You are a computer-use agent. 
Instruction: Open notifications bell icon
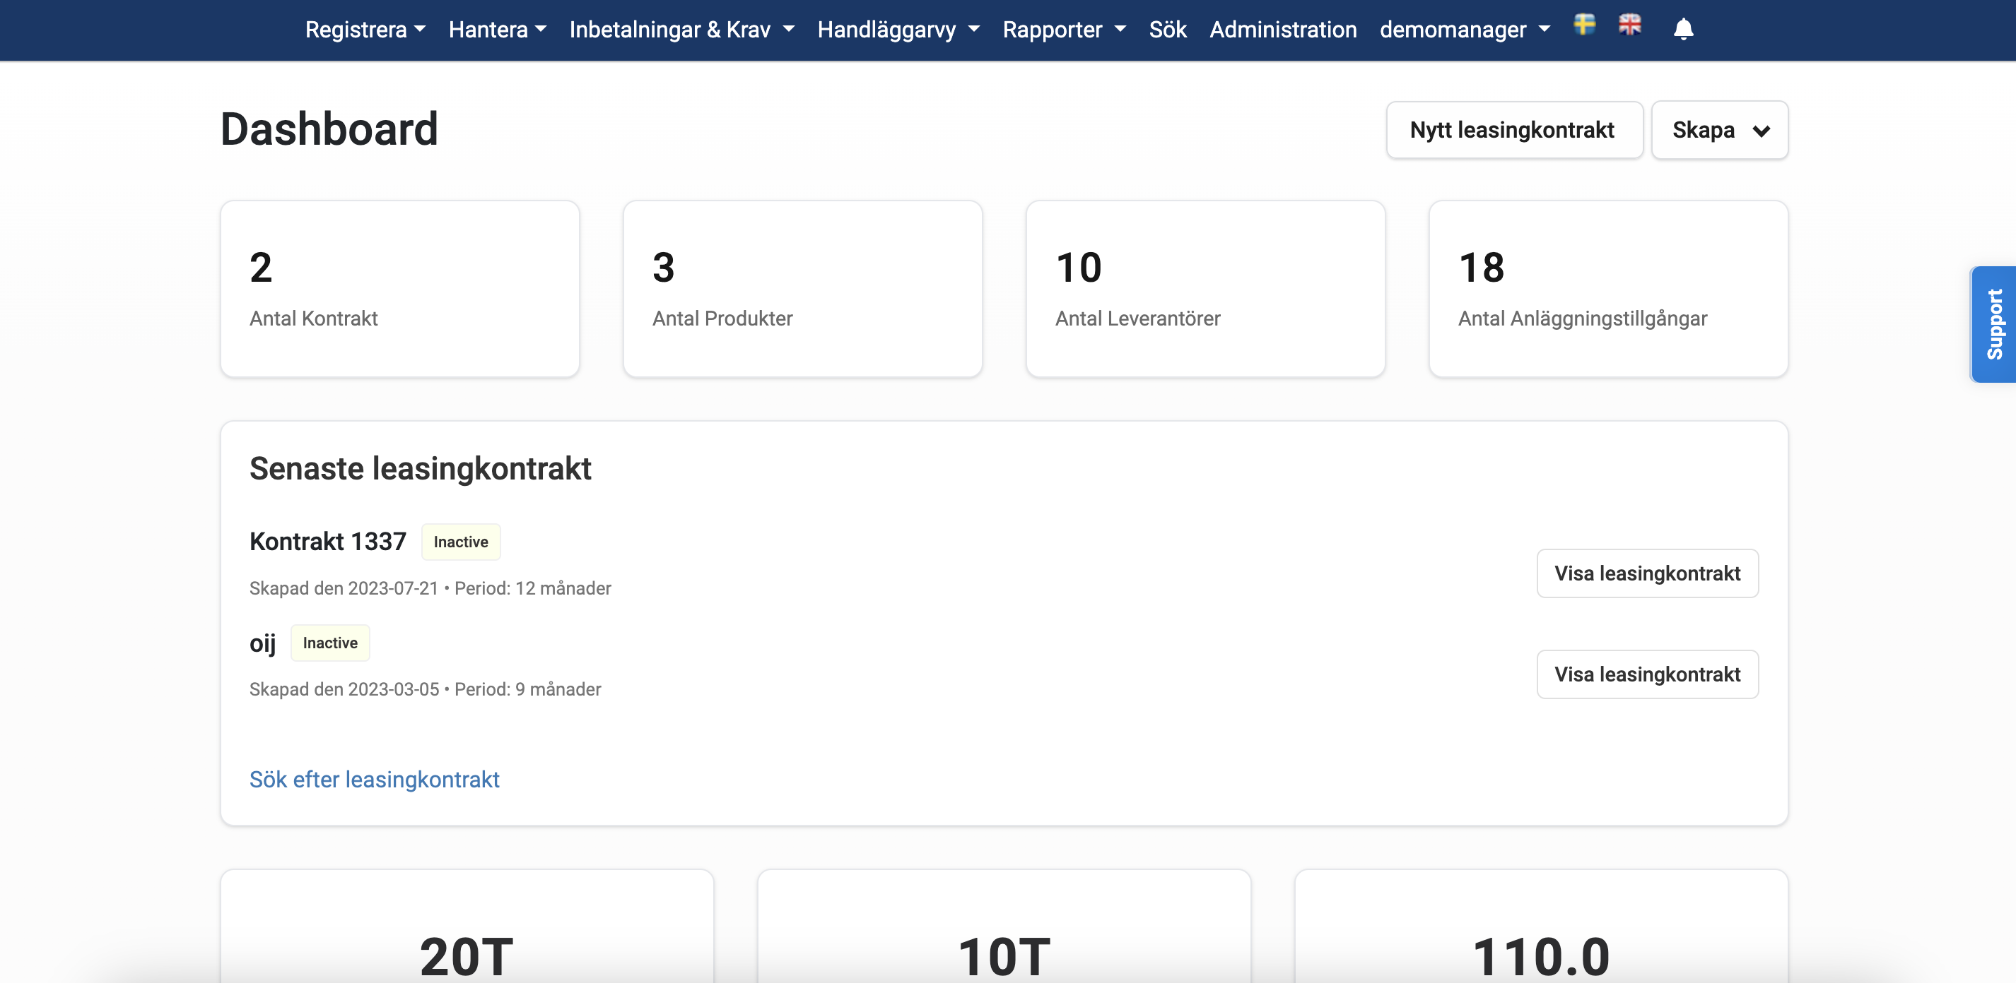[1683, 30]
